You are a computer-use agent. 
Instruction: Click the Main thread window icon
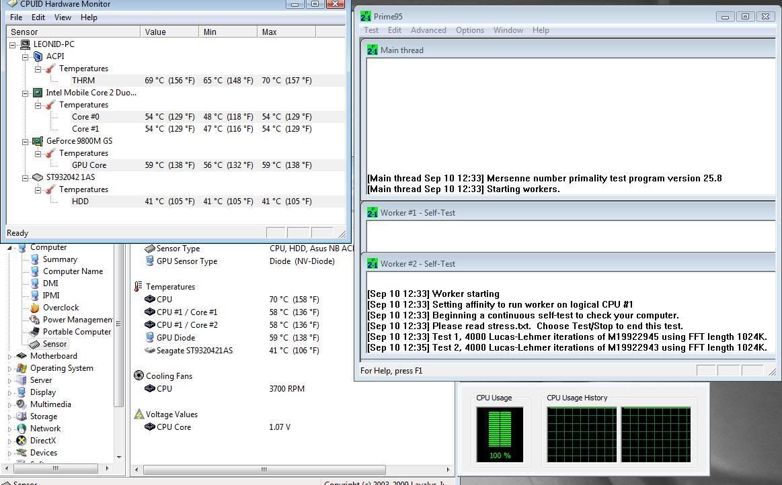[373, 50]
